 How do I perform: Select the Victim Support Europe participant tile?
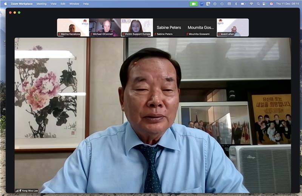point(137,27)
